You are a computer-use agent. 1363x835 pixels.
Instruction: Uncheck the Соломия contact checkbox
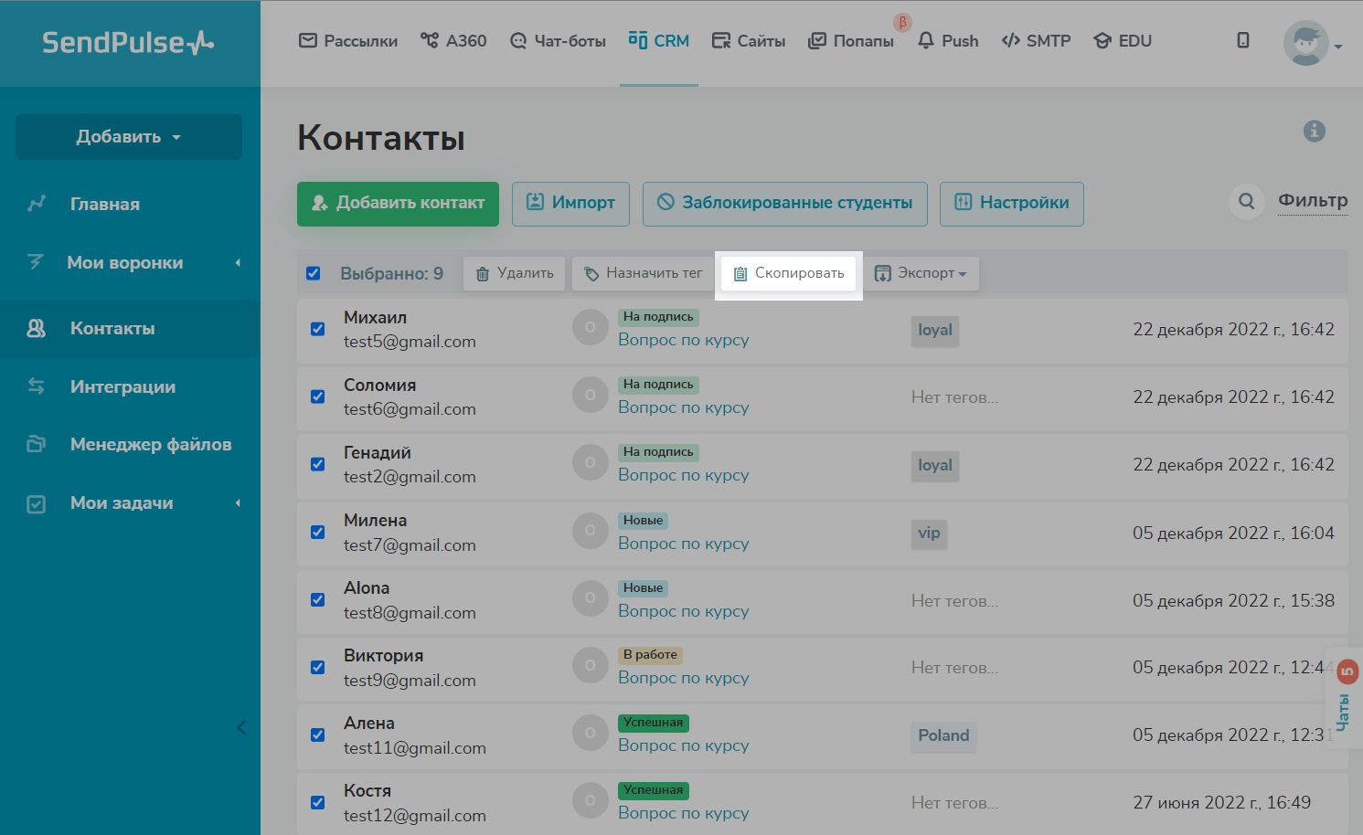point(317,396)
